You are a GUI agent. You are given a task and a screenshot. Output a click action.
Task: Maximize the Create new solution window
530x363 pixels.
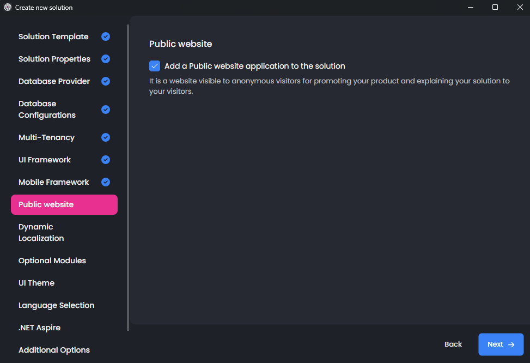(x=495, y=8)
